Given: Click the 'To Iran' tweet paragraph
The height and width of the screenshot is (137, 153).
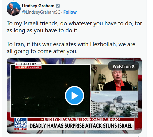Looking at the screenshot, I should click(71, 48).
